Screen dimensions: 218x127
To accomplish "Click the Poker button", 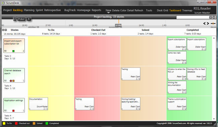I will click(x=21, y=19).
